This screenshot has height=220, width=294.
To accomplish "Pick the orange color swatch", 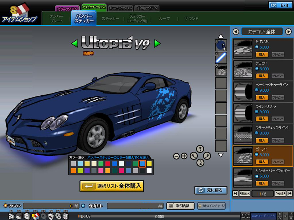I will point(73,170).
